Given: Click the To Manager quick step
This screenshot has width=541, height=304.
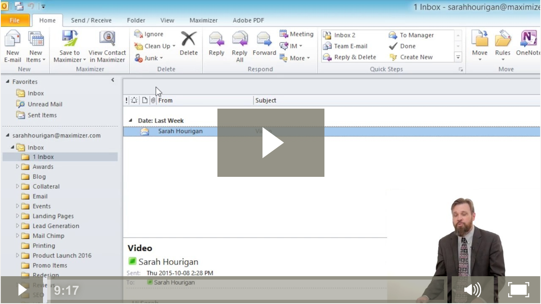Looking at the screenshot, I should pos(411,35).
